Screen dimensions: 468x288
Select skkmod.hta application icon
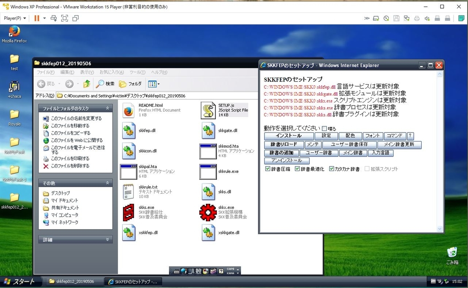coord(208,151)
